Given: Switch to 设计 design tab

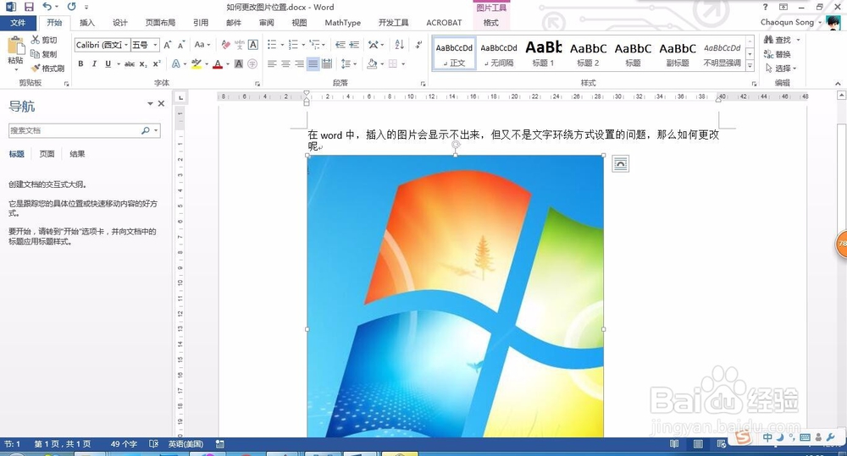Looking at the screenshot, I should click(x=120, y=23).
